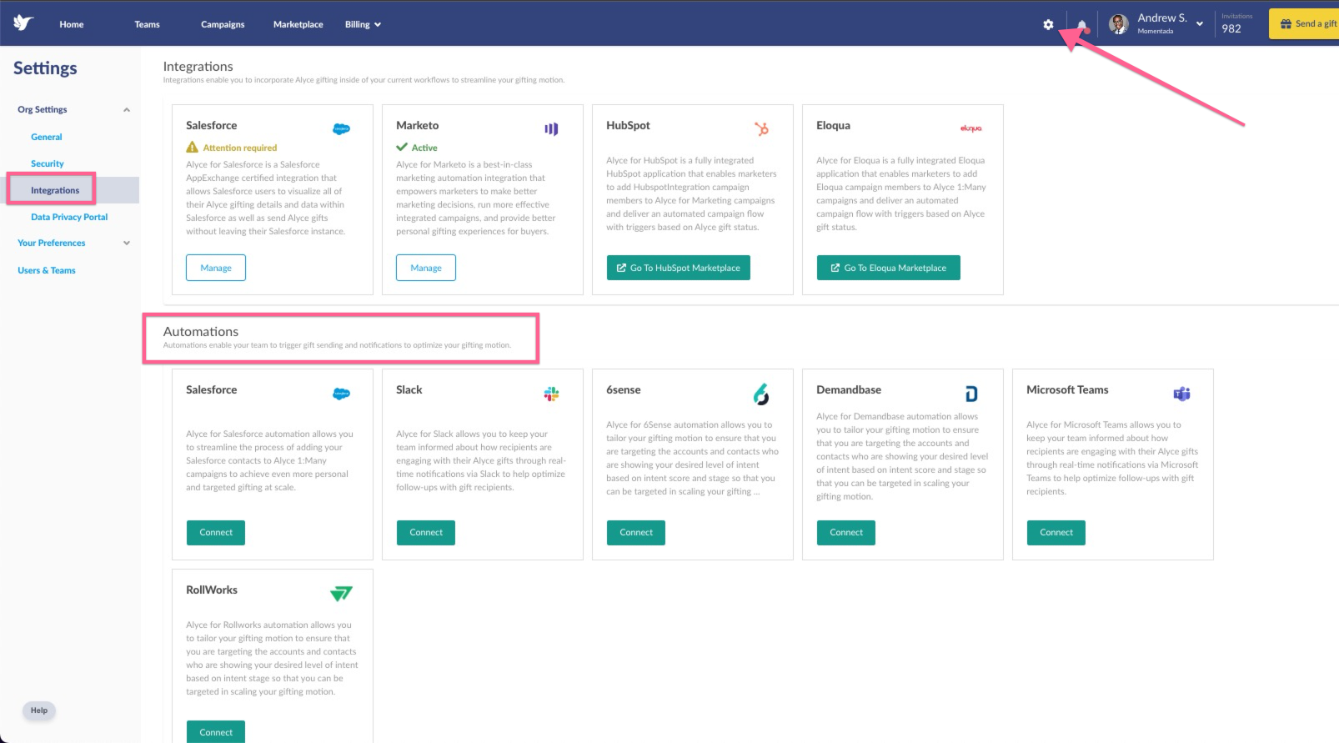The height and width of the screenshot is (743, 1339).
Task: Click the Eloqua logo
Action: click(x=971, y=128)
